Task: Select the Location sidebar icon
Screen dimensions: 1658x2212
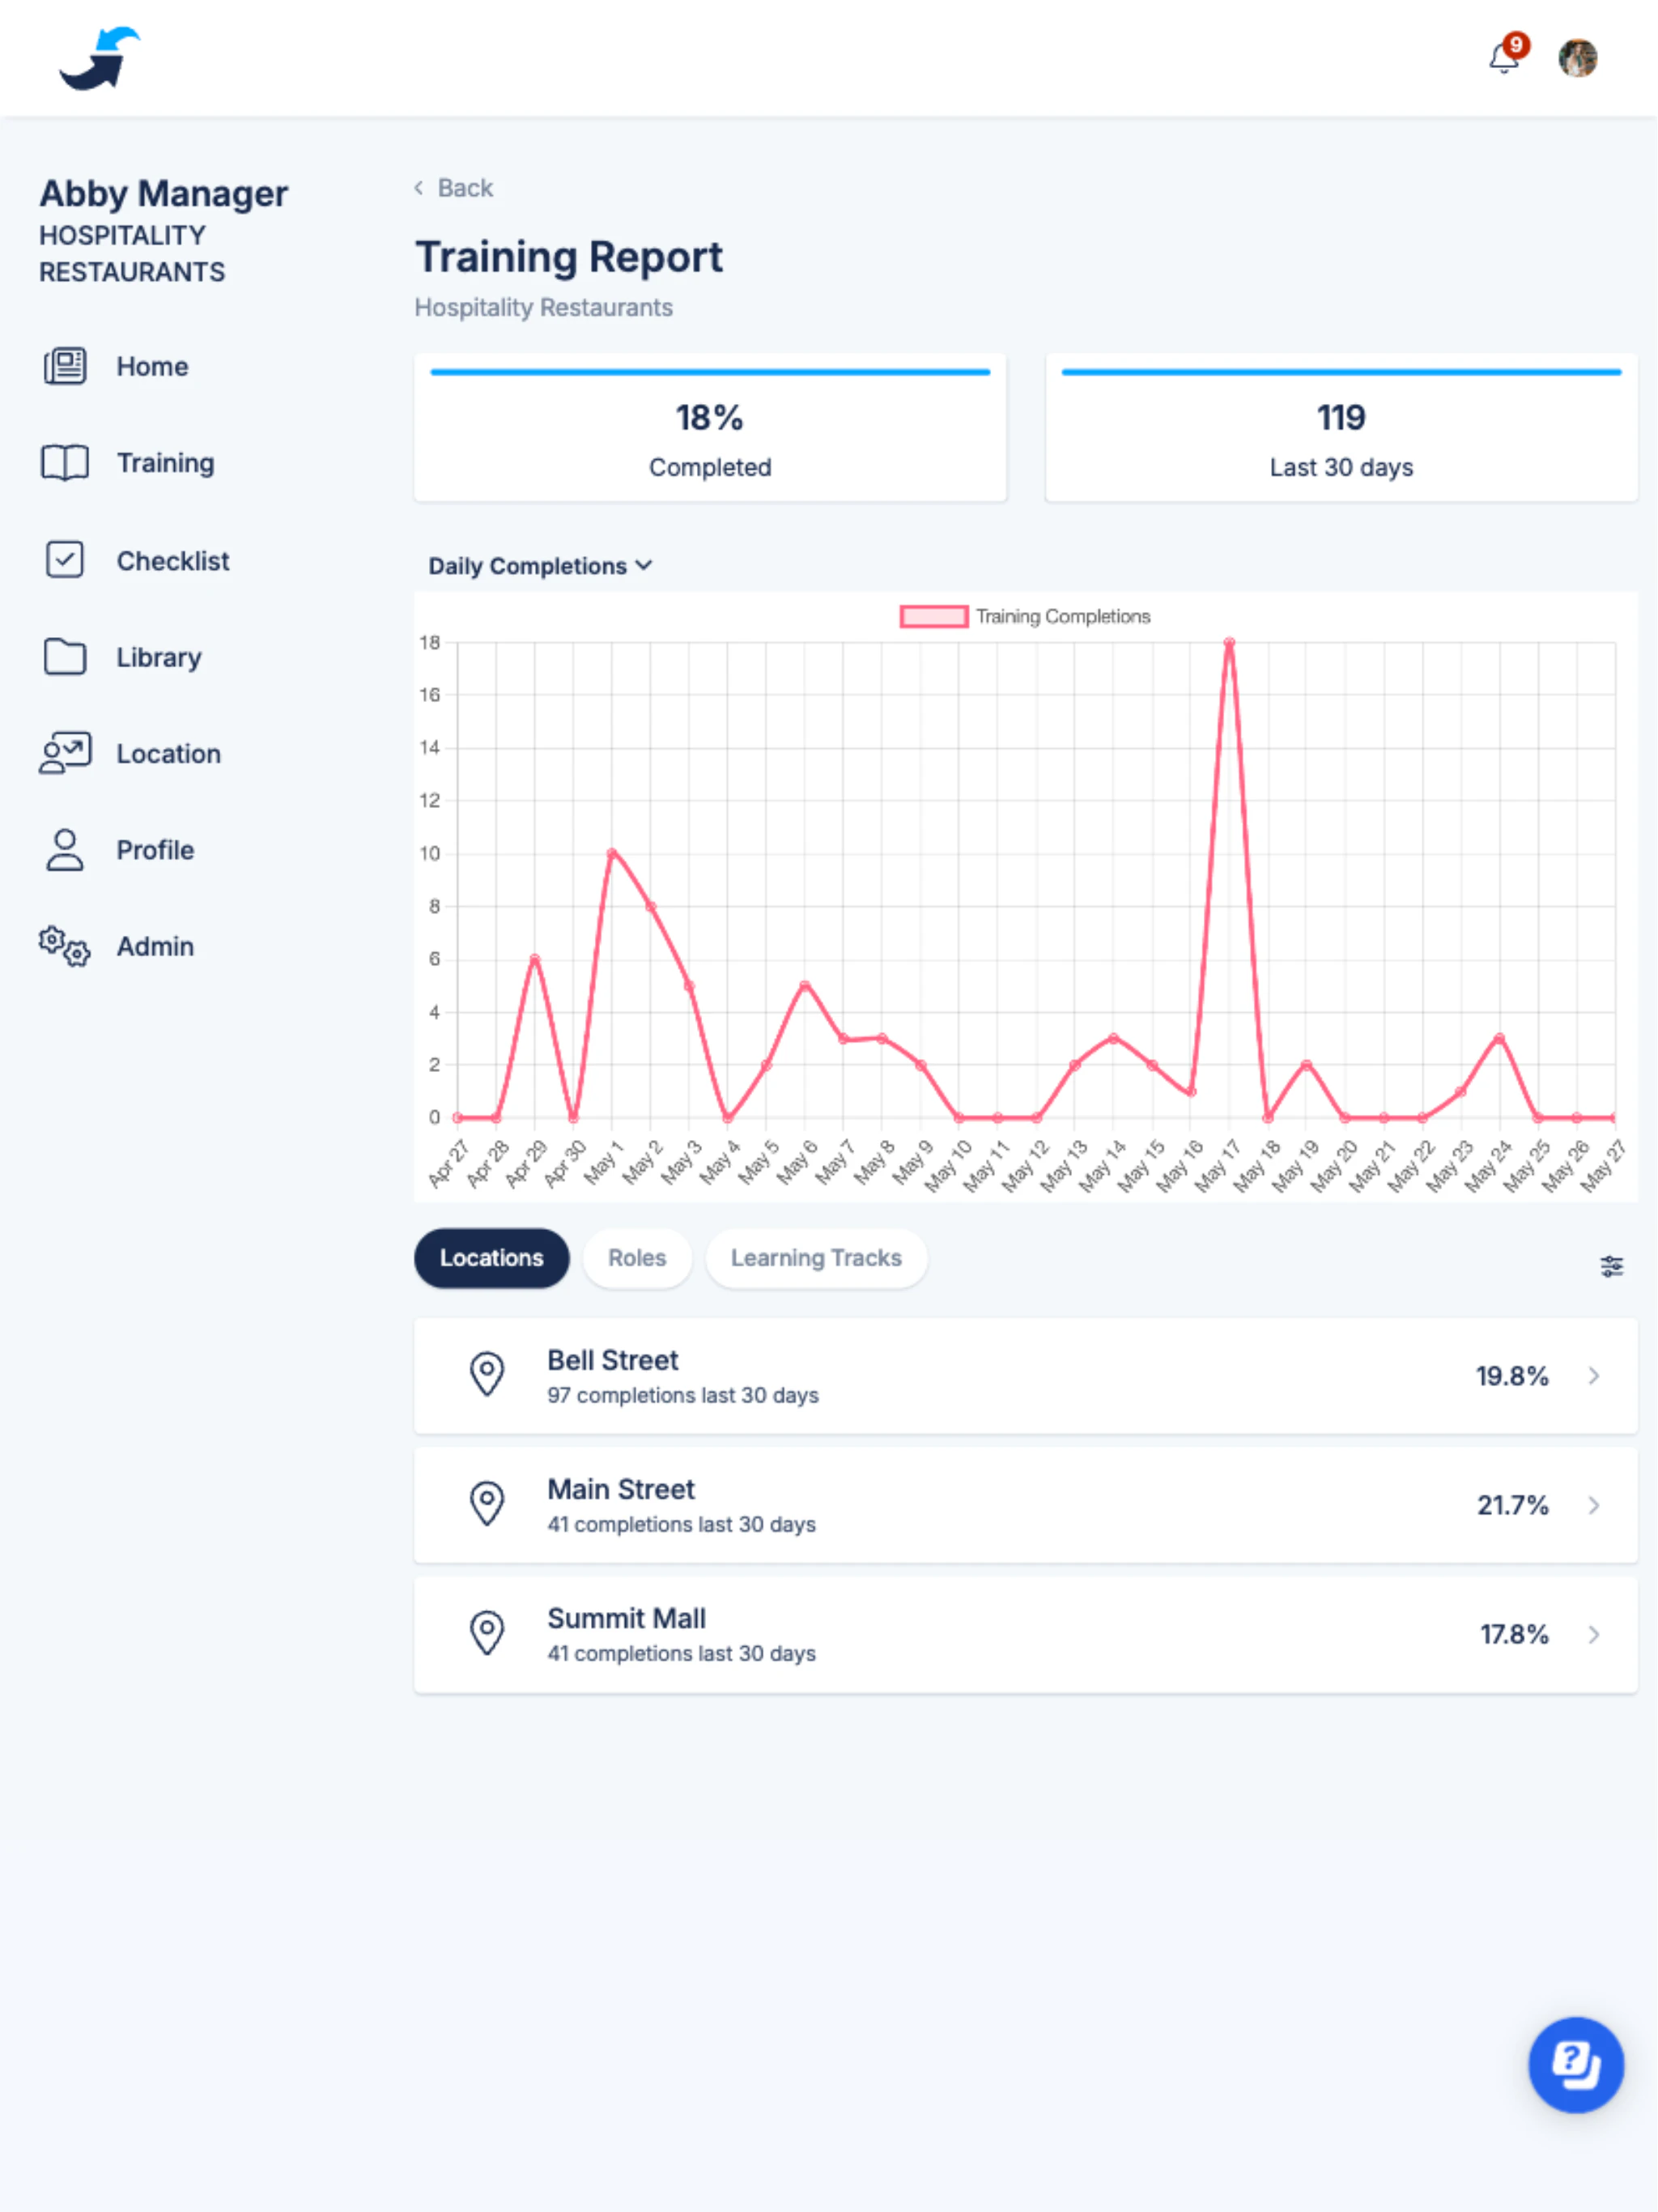Action: click(x=64, y=752)
